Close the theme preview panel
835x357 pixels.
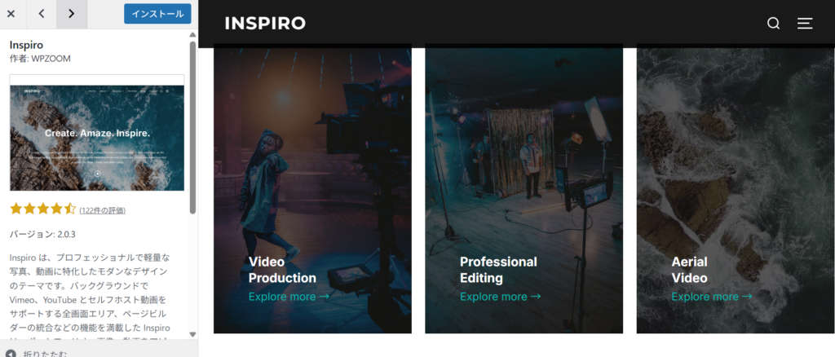click(11, 14)
